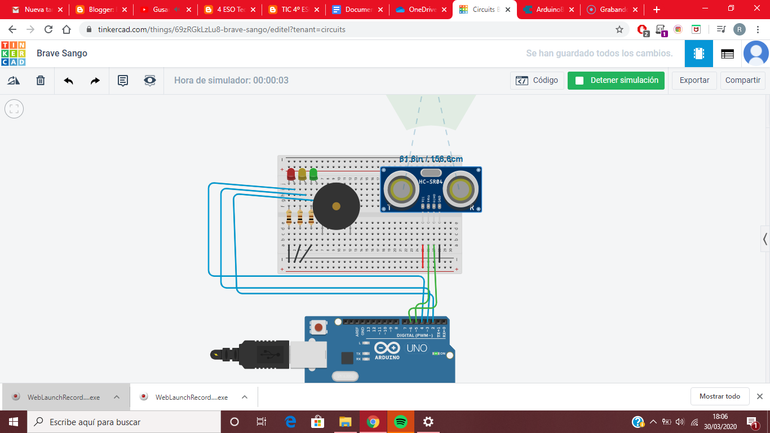Image resolution: width=770 pixels, height=433 pixels.
Task: Open the script extension icon with badge 1
Action: pos(661,30)
